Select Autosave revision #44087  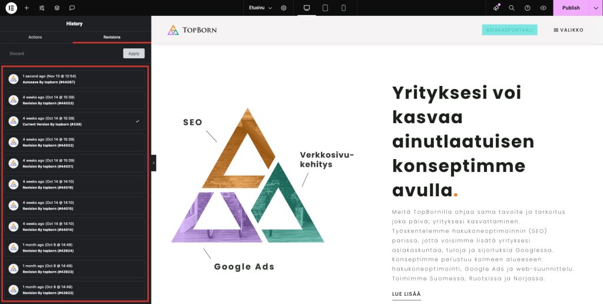tap(75, 79)
